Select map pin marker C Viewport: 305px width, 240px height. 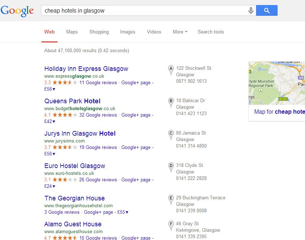(171, 135)
